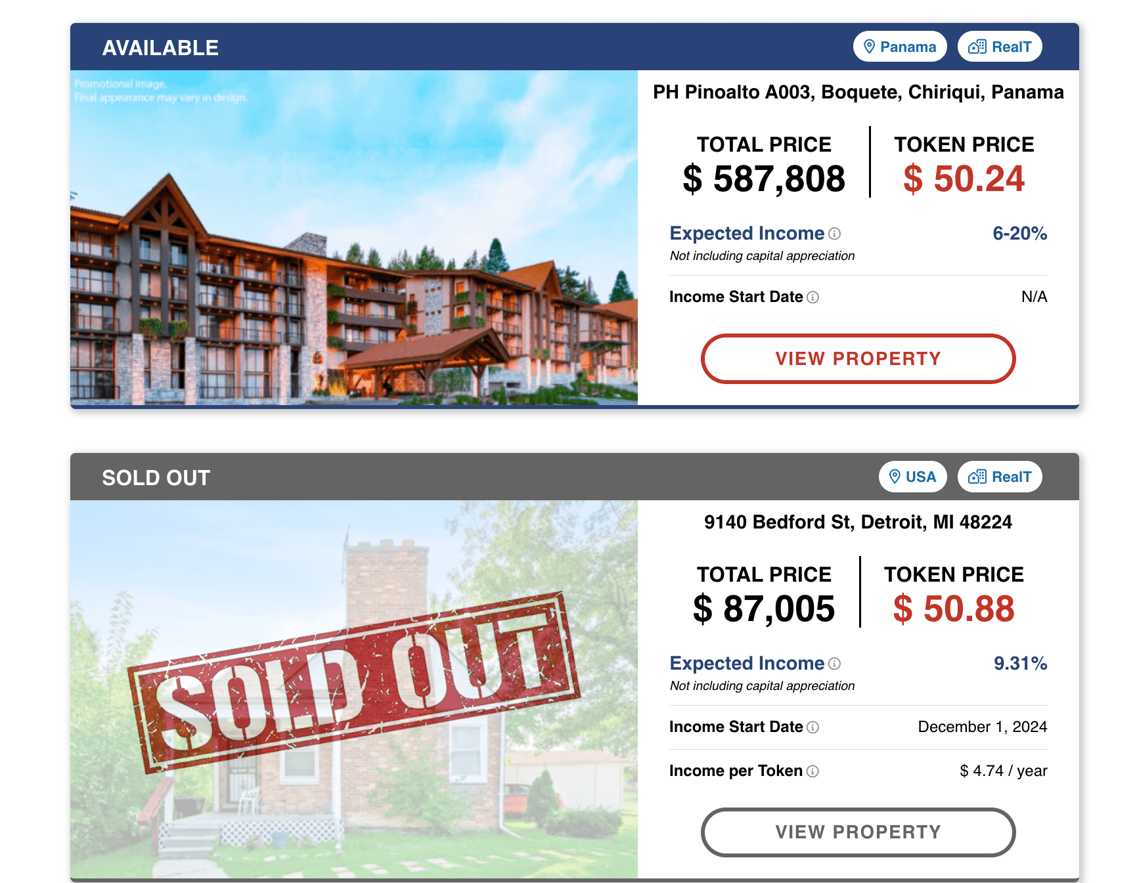View property for PH Pinoalto A003

point(858,358)
